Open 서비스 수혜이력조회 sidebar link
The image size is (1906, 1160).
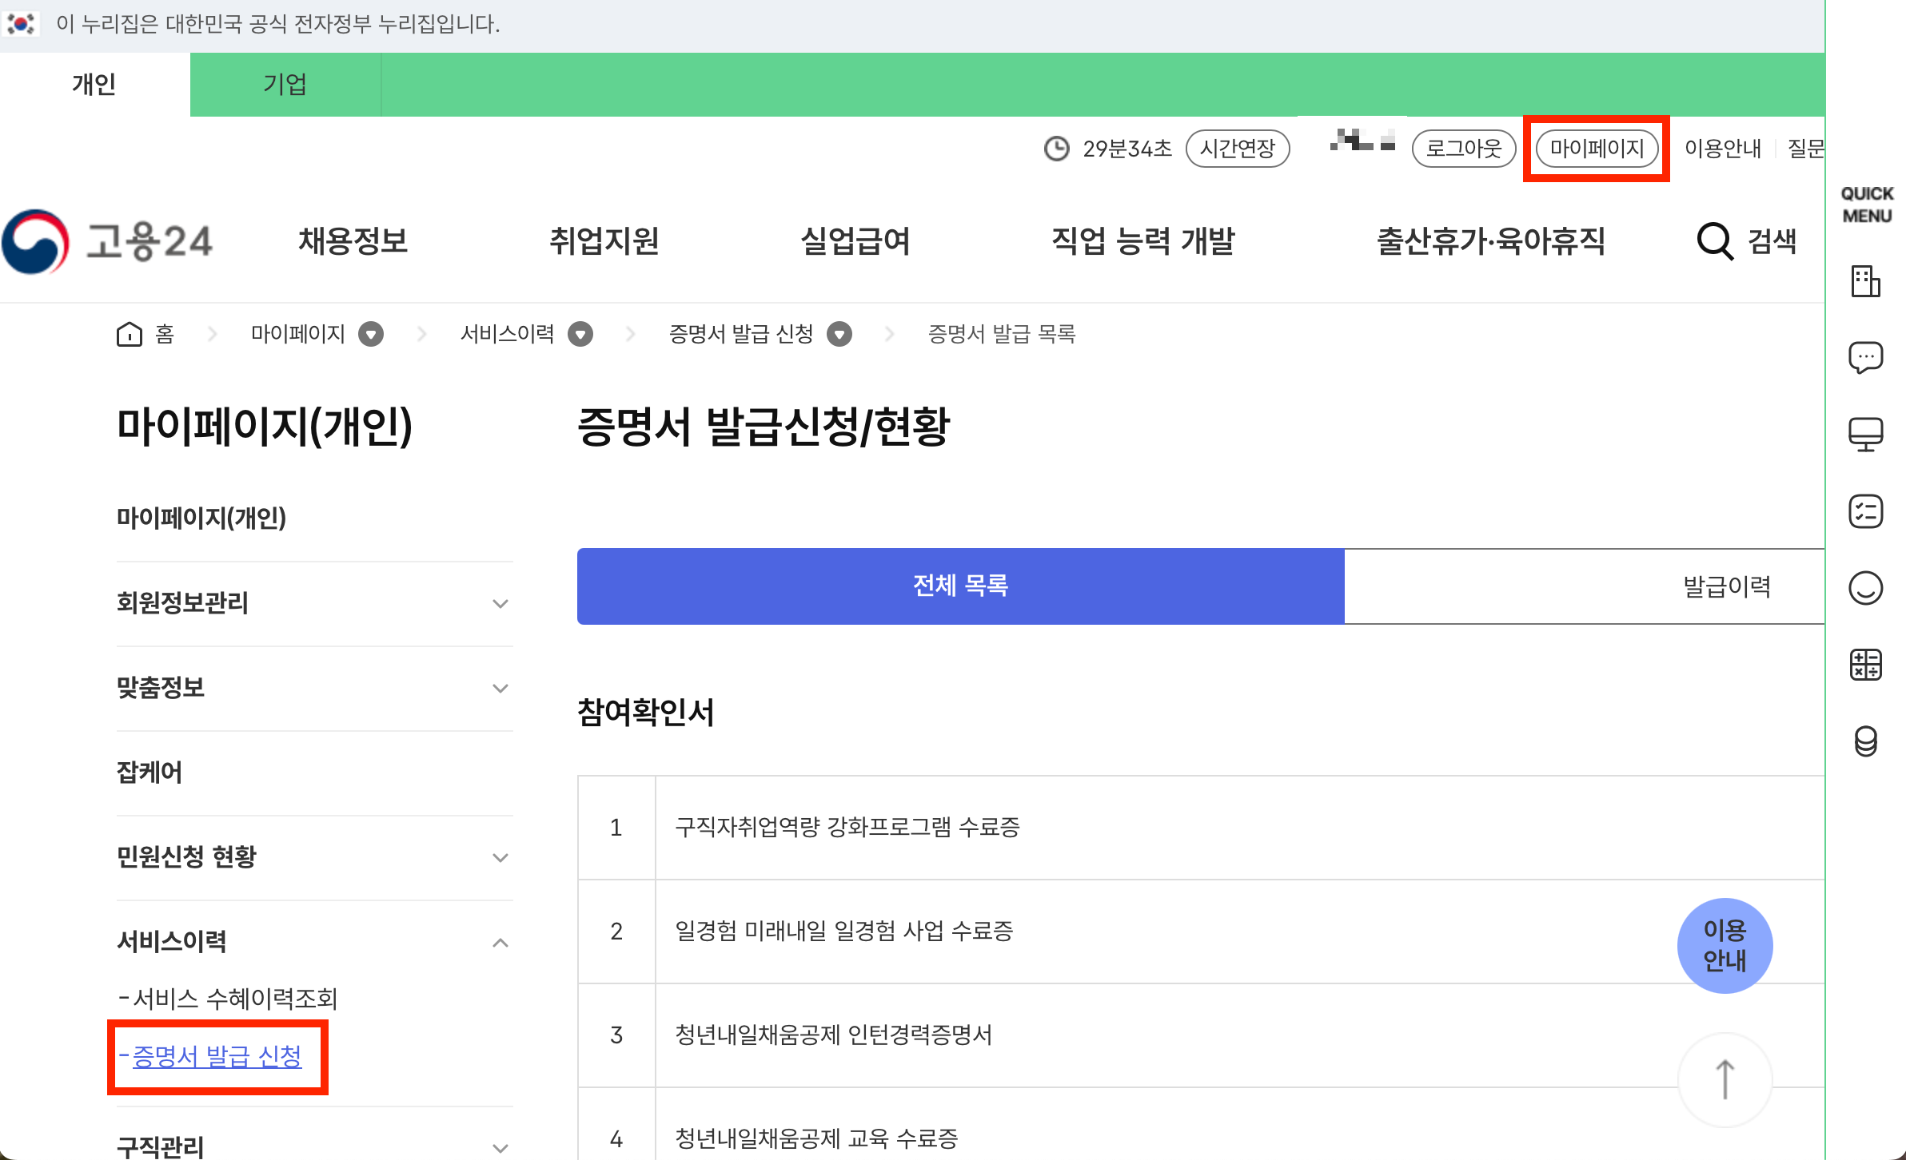click(235, 999)
